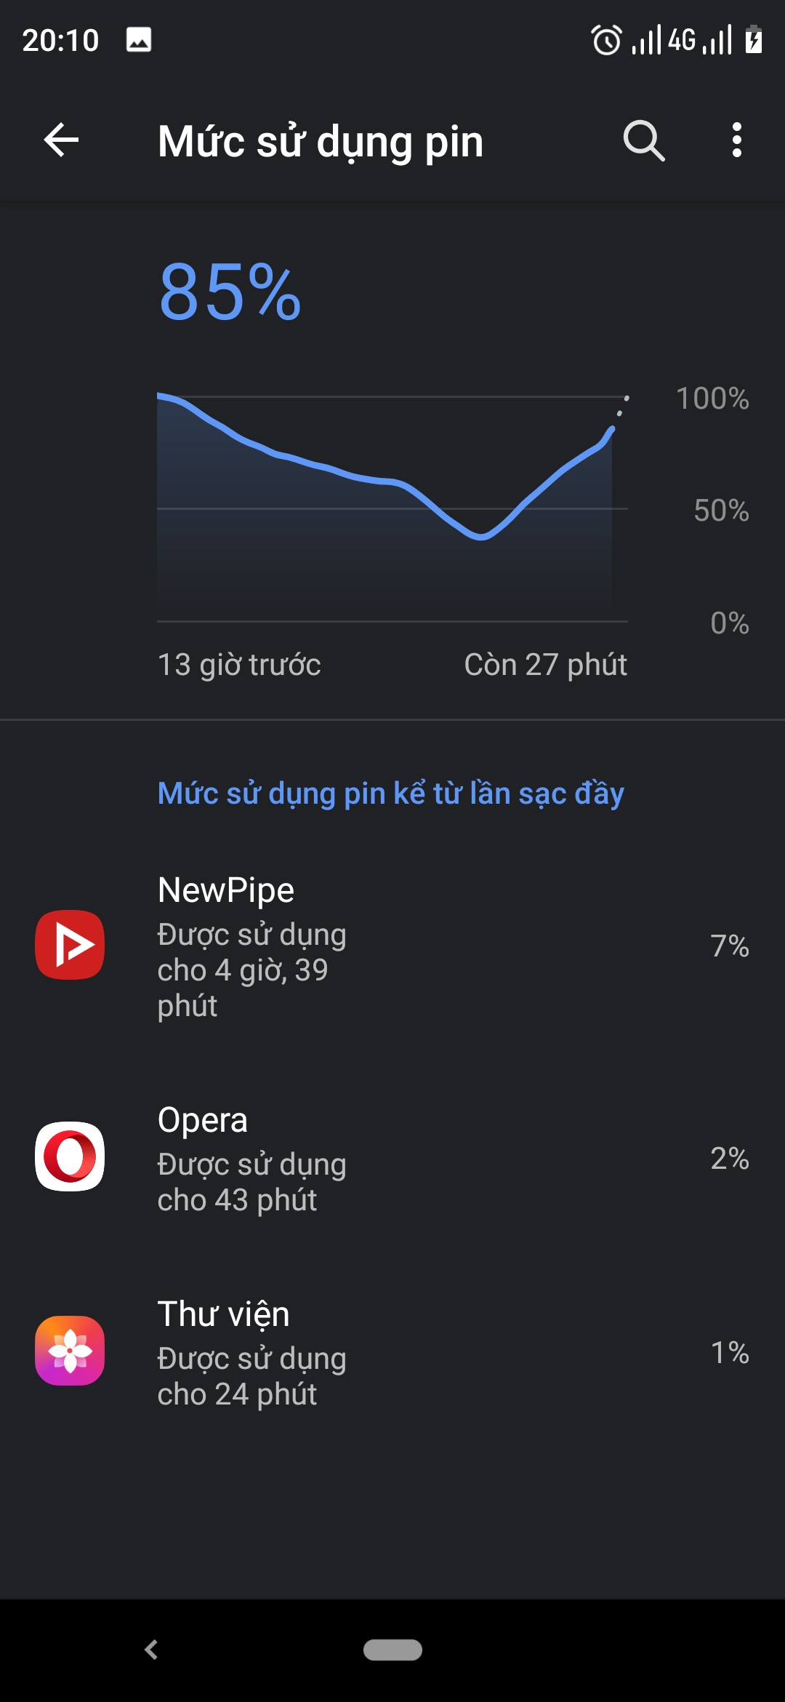Tap the image notification icon
This screenshot has width=785, height=1702.
pyautogui.click(x=139, y=40)
